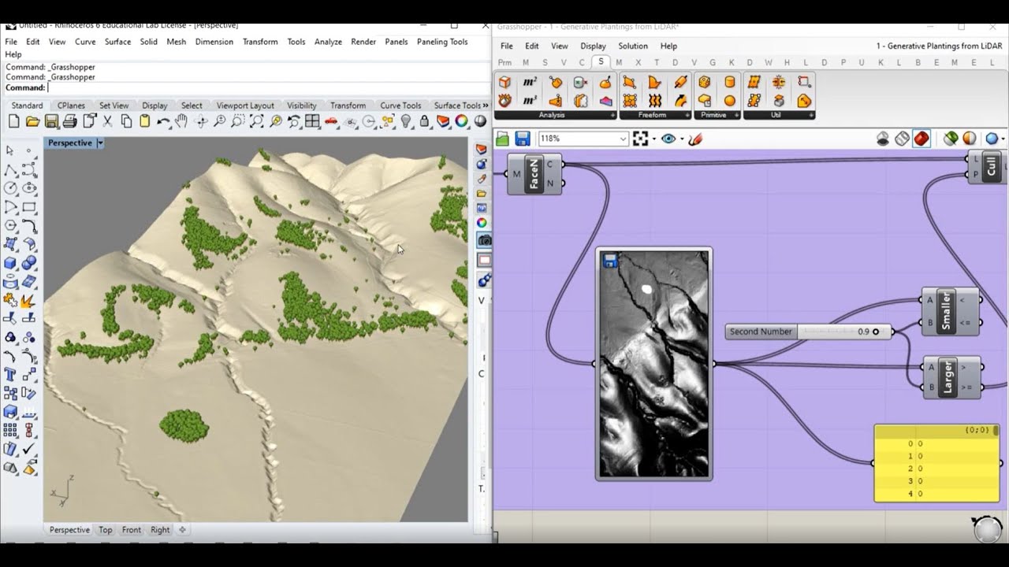Viewport: 1009px width, 567px height.
Task: Click the light bulb hide objects icon
Action: click(406, 121)
